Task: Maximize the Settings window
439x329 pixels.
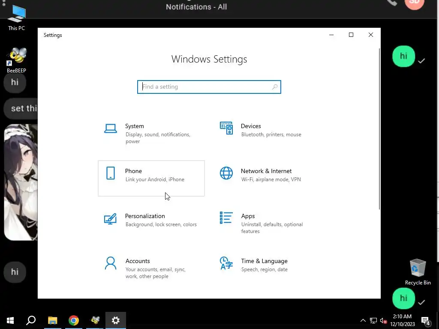Action: [x=351, y=35]
